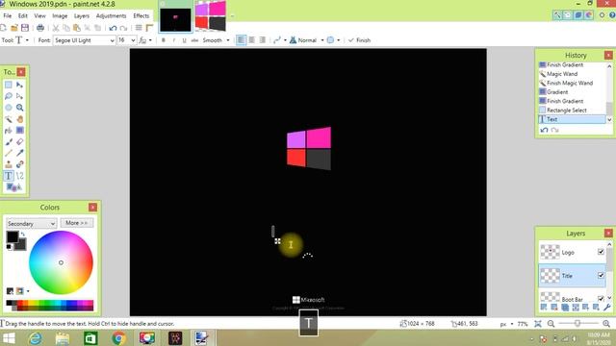Open the Layers menu

(x=81, y=15)
